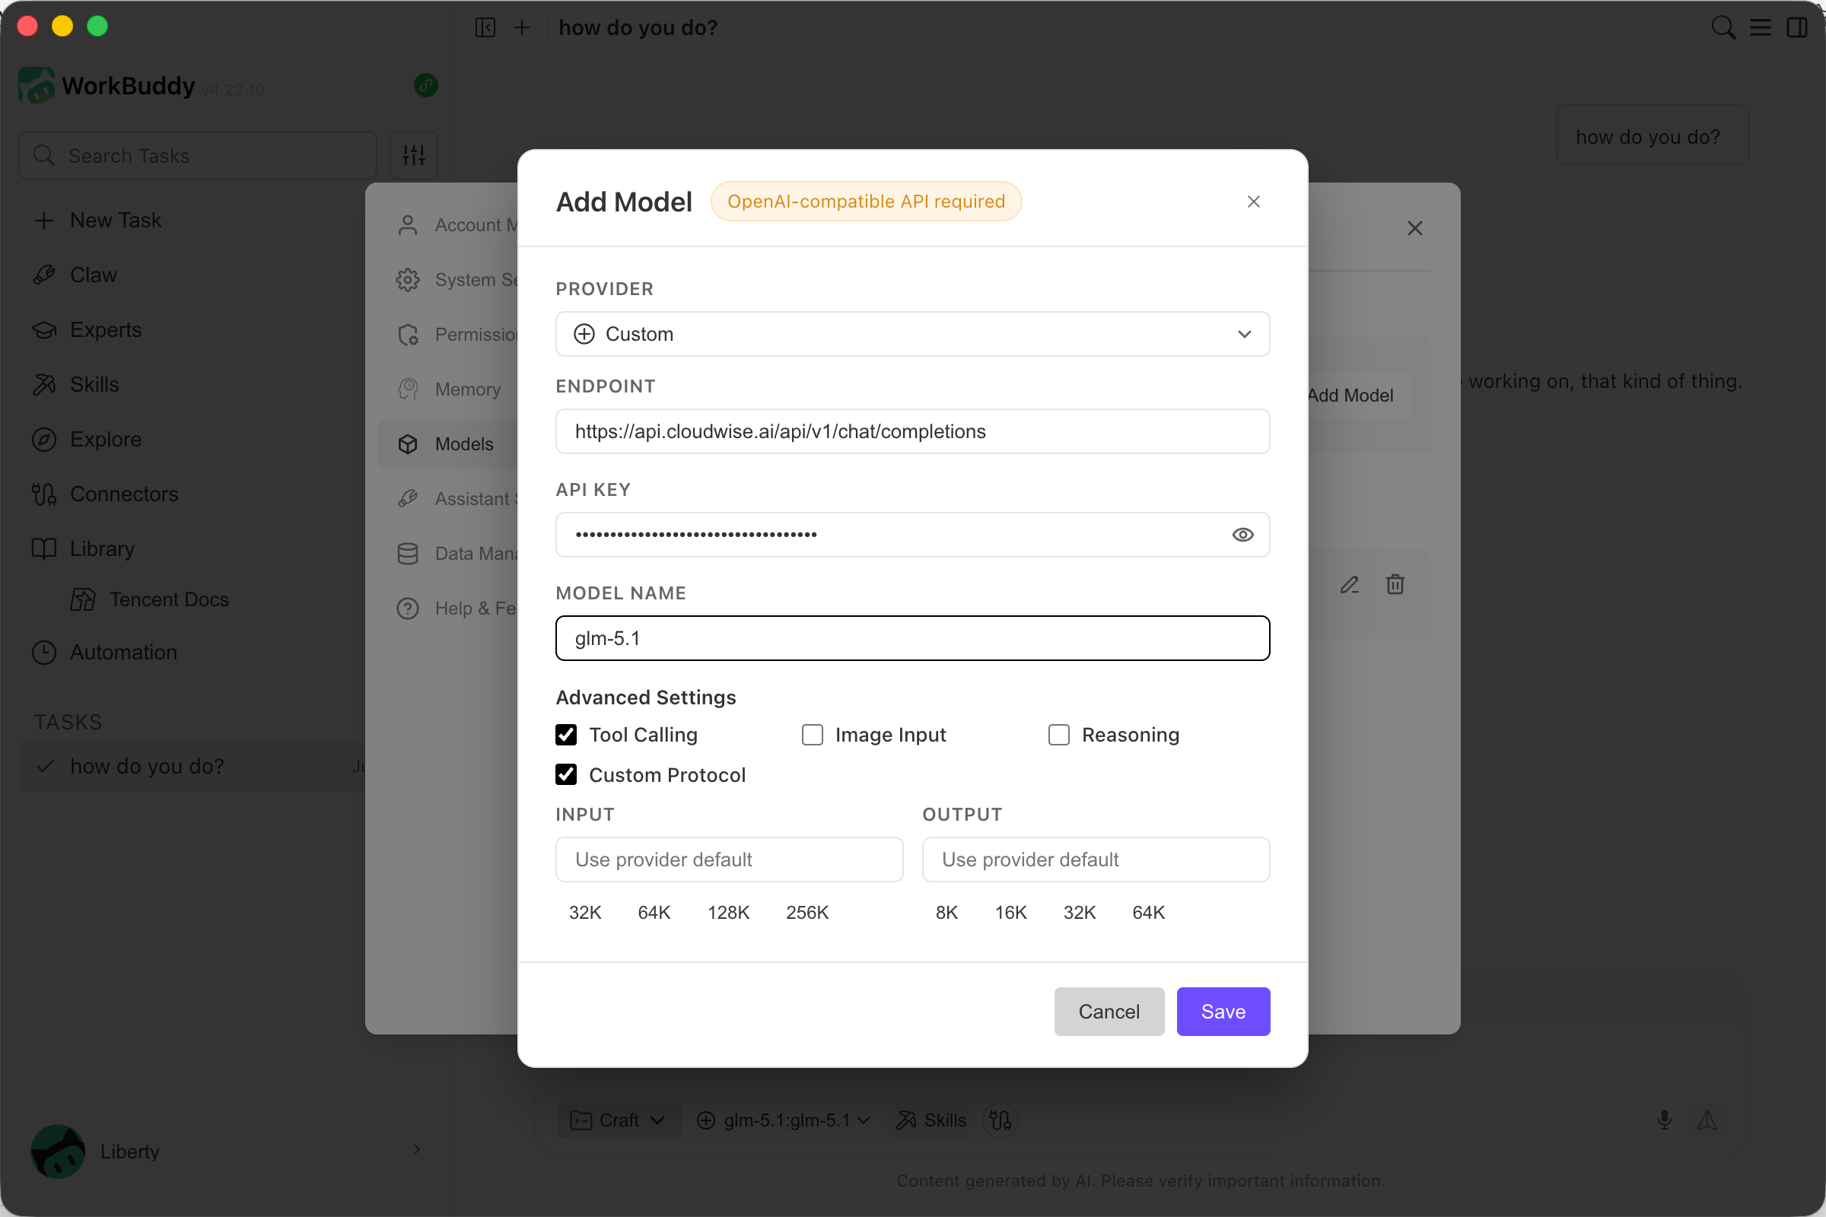The image size is (1826, 1217).
Task: Open Account settings tab
Action: click(x=449, y=225)
